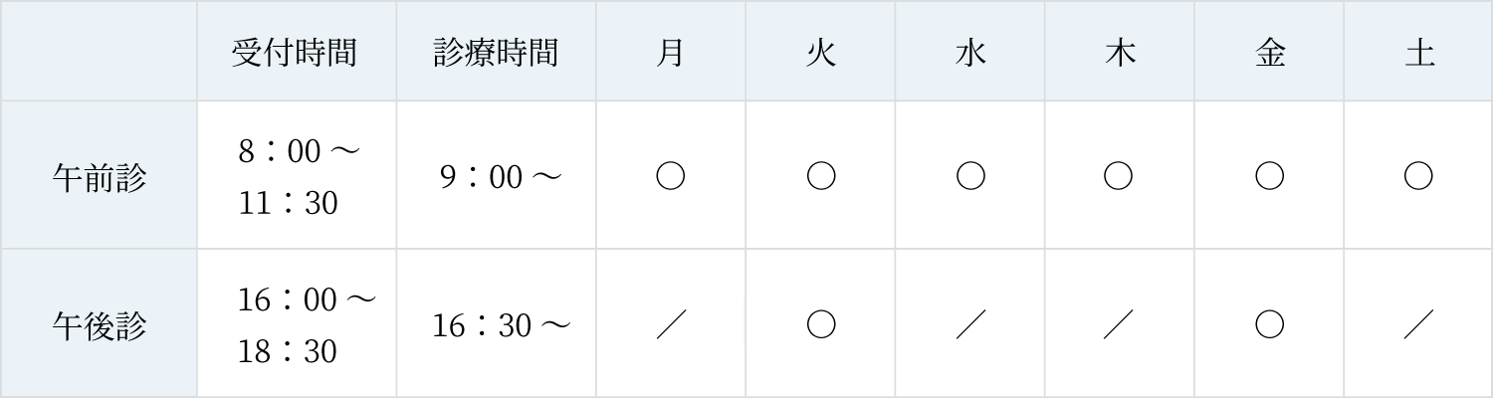
Task: Click the 金 day header
Action: coord(1269,53)
